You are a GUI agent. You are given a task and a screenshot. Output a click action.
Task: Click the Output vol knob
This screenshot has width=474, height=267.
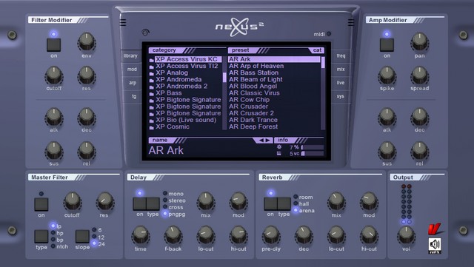coord(406,234)
